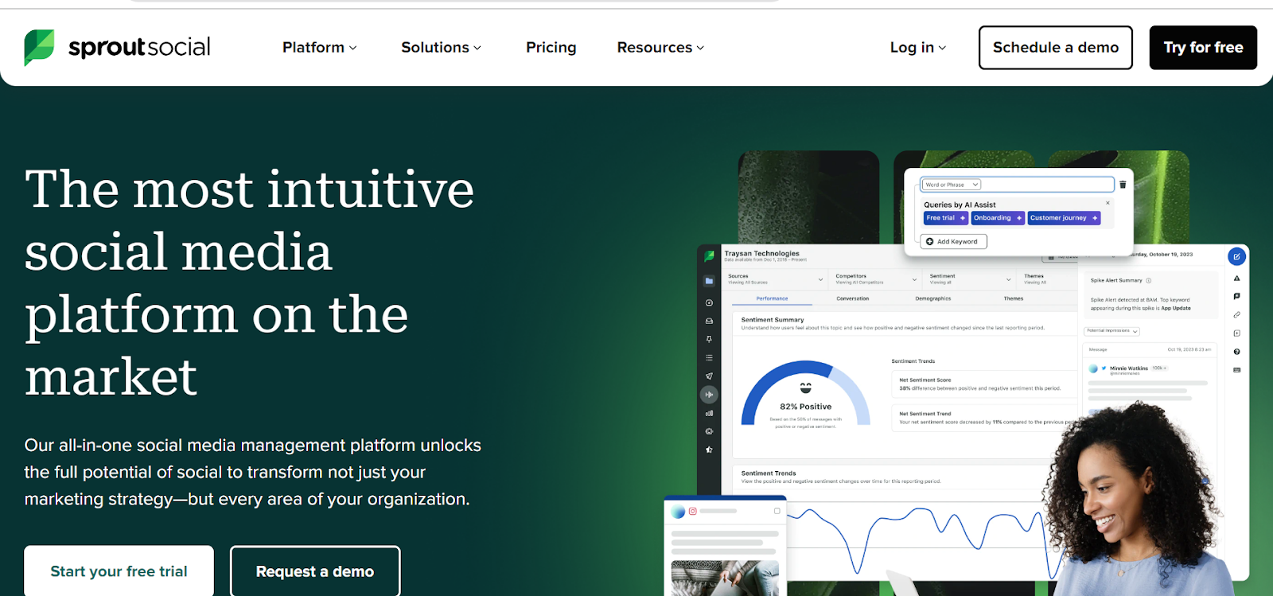Select the folder icon in the app sidebar
The image size is (1273, 596).
coord(709,281)
